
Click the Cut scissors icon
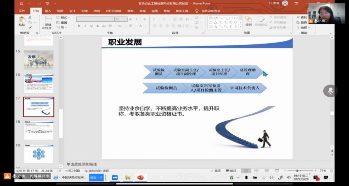coord(30,17)
